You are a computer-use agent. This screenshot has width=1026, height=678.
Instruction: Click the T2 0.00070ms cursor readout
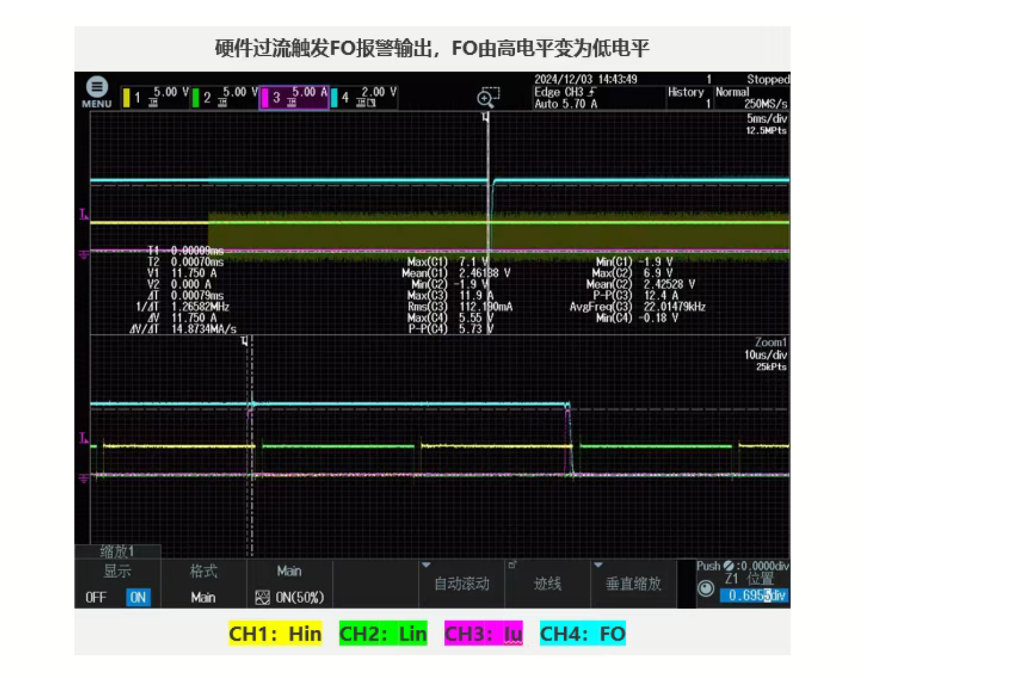coord(185,262)
